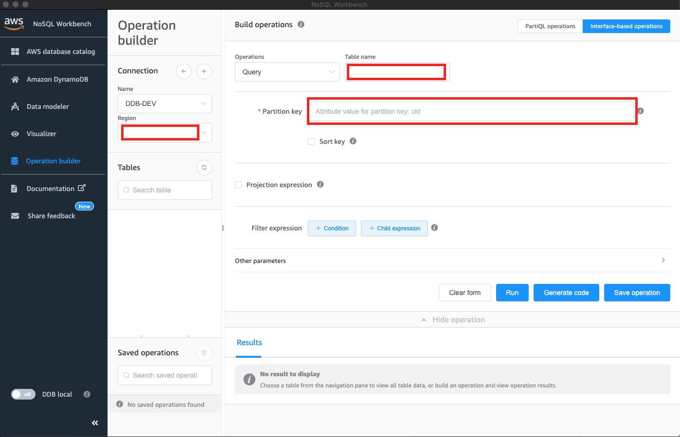Click Table name input field

(397, 72)
